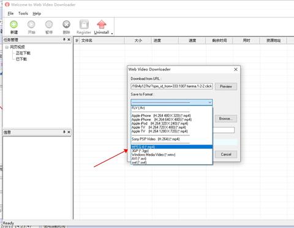Choose AVI (*.avi) format option
Viewport: 294px width, 228px height.
(x=171, y=159)
